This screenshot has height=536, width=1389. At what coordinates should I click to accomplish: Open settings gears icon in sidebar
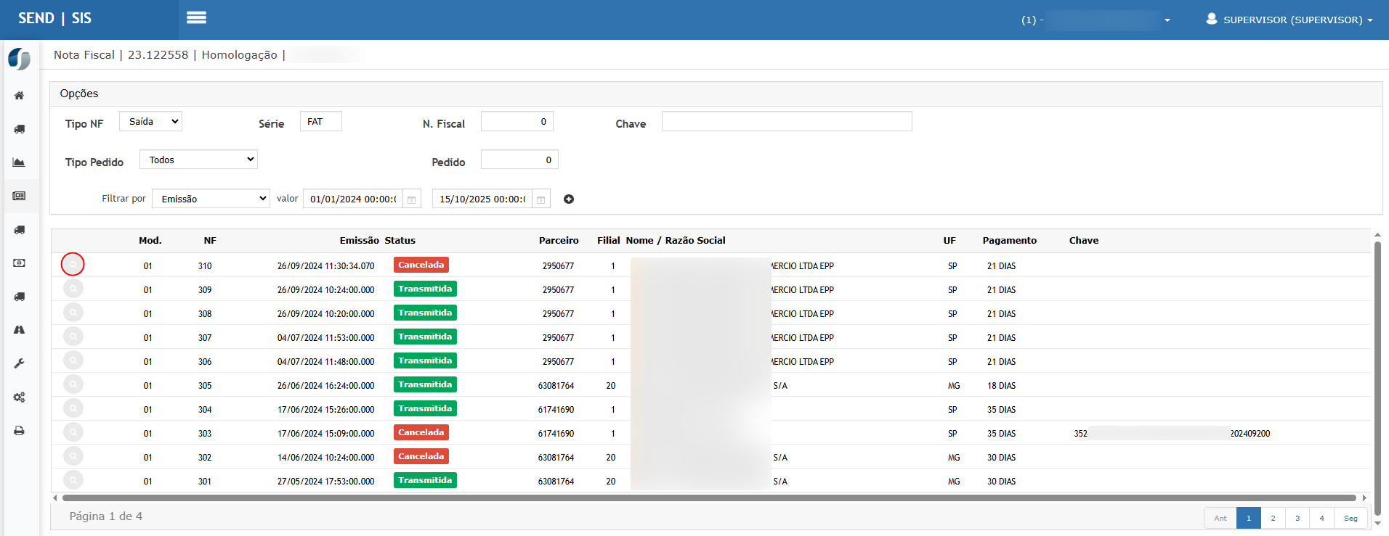[20, 397]
